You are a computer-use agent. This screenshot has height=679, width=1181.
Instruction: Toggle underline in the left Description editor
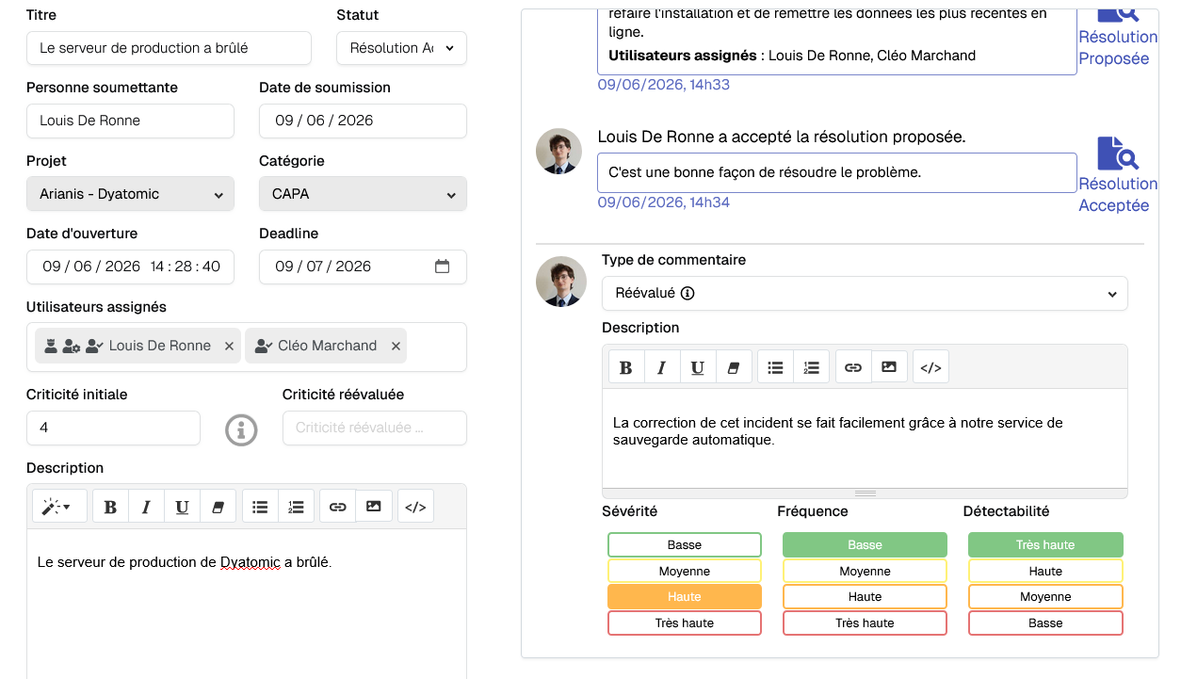click(182, 507)
